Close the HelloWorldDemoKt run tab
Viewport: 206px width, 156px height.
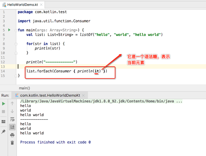[83, 95]
